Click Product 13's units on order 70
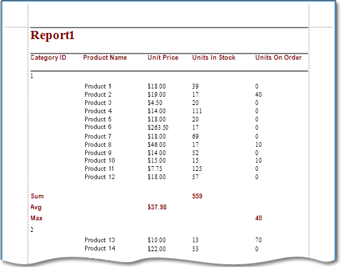This screenshot has width=341, height=267. 259,240
